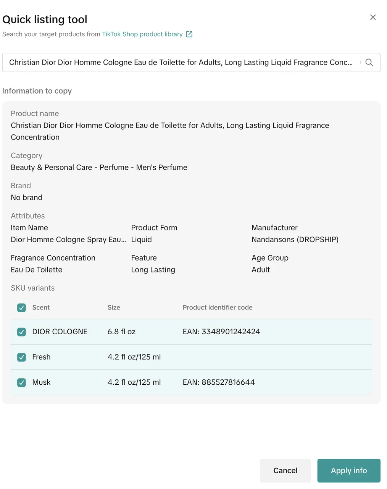Click the Men's Perfume category path text
This screenshot has height=489, width=387.
(99, 167)
